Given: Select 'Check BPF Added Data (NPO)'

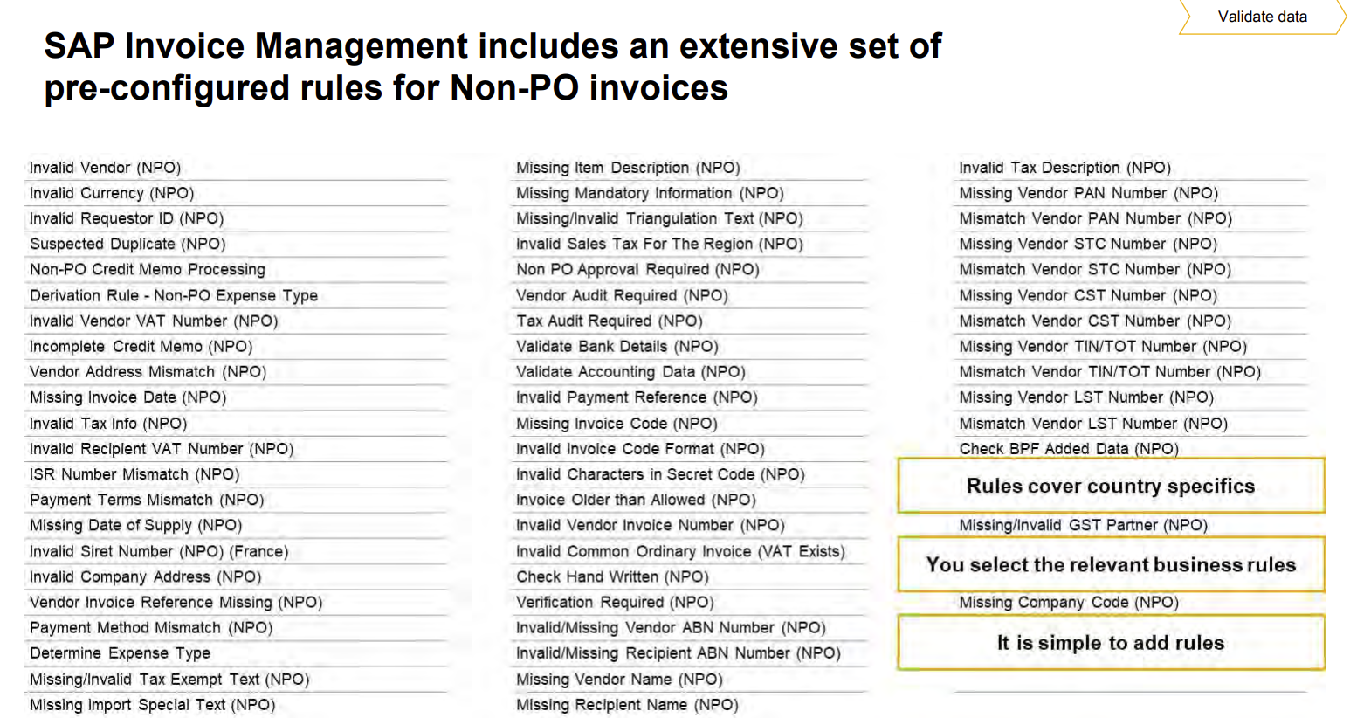Looking at the screenshot, I should pyautogui.click(x=1069, y=448).
